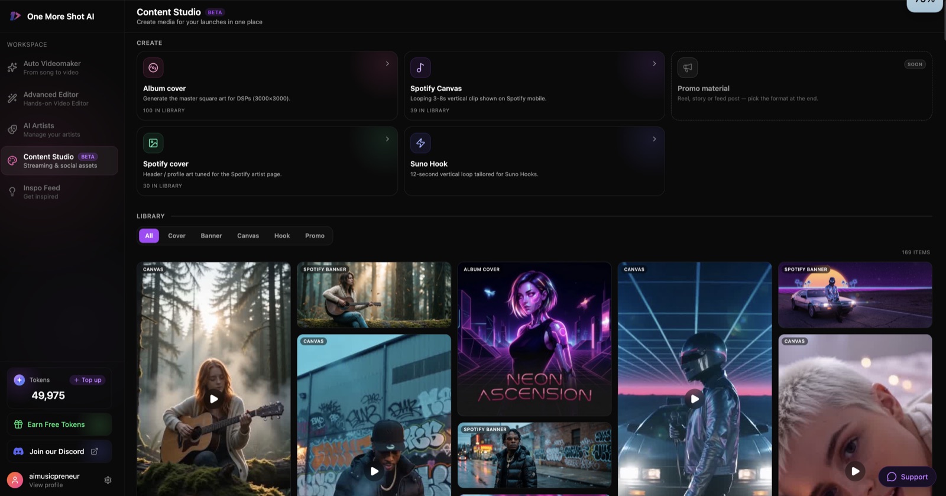Click the Spotify Canvas music note icon

[420, 67]
